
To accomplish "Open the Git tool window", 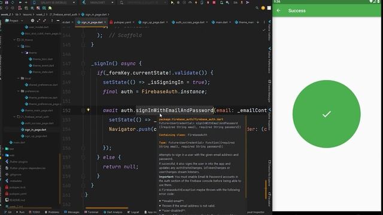I will pos(8,213).
